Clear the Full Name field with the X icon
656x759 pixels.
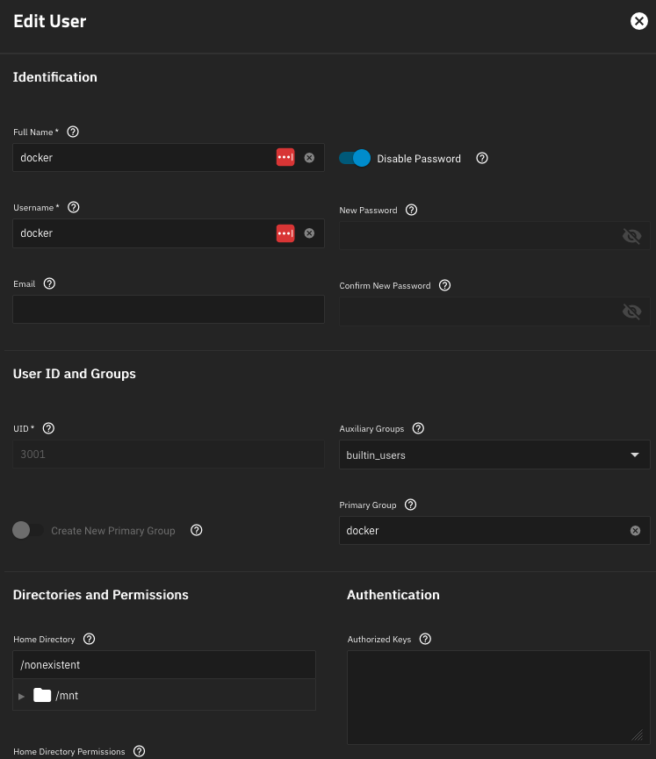(309, 158)
